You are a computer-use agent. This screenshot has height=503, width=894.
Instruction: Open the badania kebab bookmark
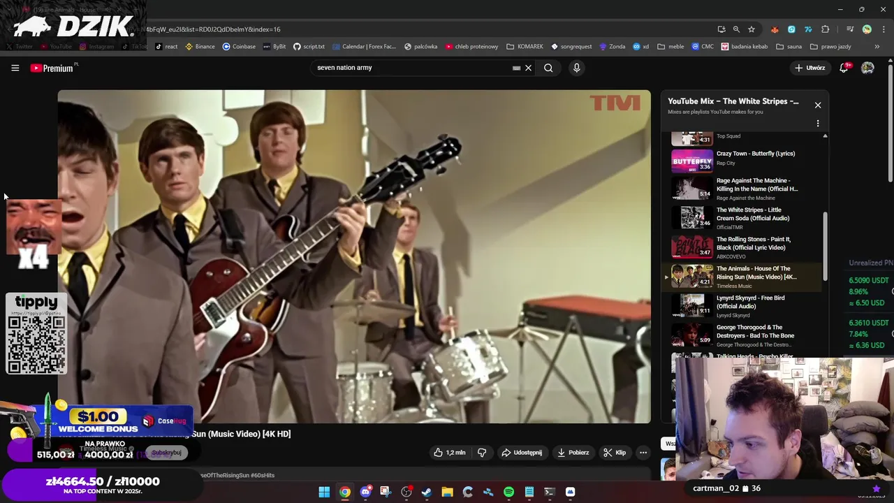coord(745,47)
